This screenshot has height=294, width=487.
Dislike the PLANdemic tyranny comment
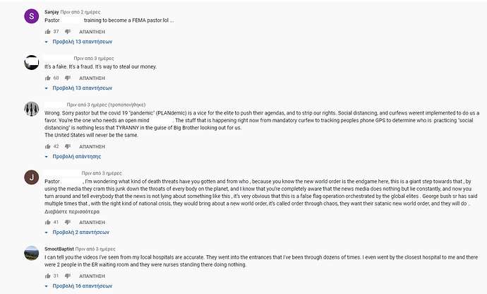pyautogui.click(x=68, y=146)
